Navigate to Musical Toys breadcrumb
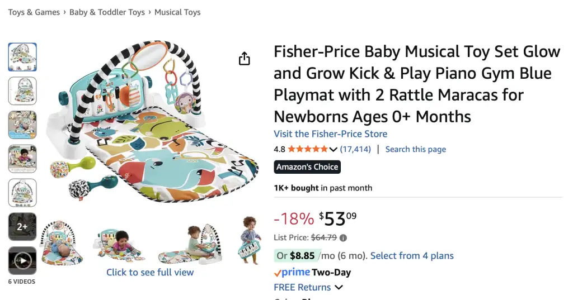The image size is (573, 300). pos(177,12)
